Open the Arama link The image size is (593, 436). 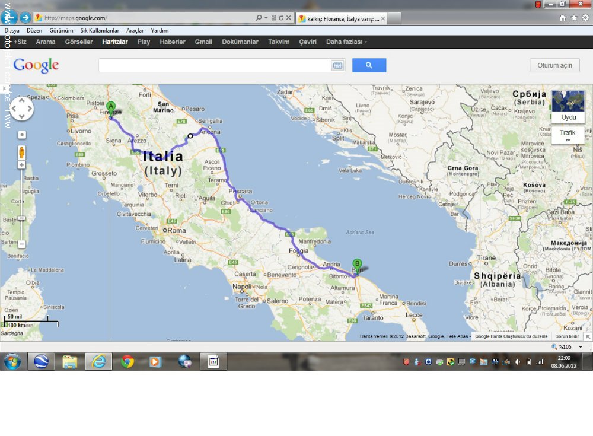coord(46,42)
